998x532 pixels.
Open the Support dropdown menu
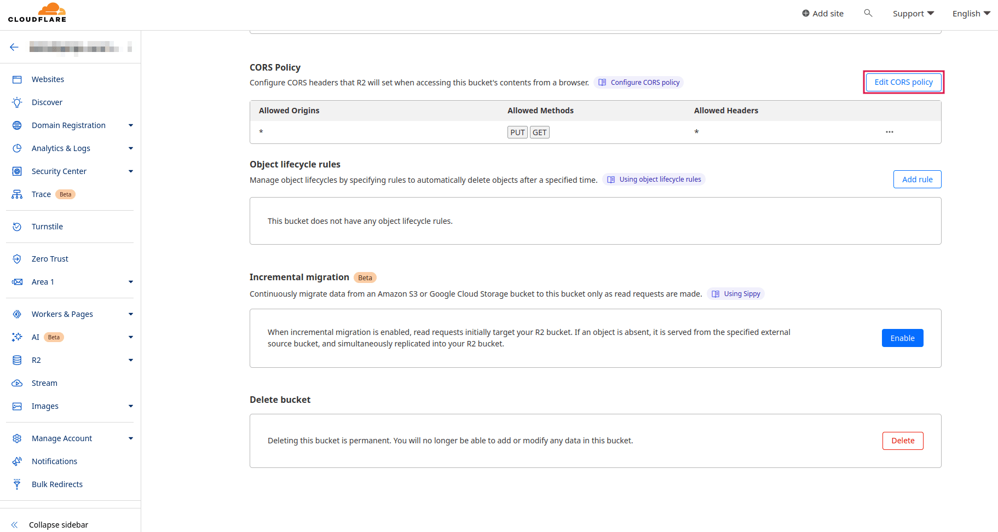point(913,14)
